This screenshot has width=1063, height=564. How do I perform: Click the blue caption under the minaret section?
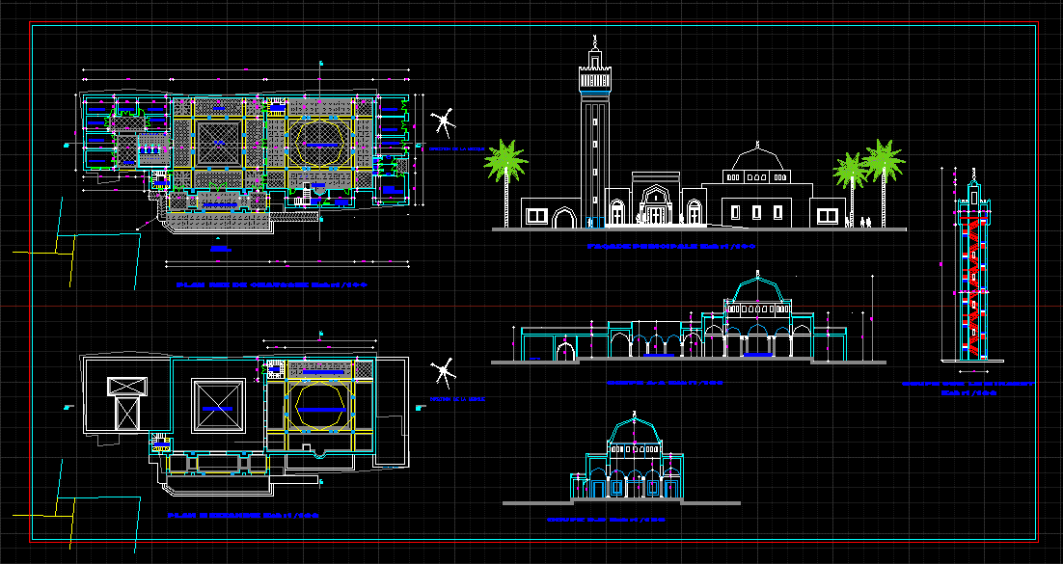coord(968,389)
